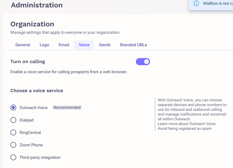Open Learn more about Outreach Voice link
This screenshot has height=168, width=233.
pyautogui.click(x=187, y=124)
